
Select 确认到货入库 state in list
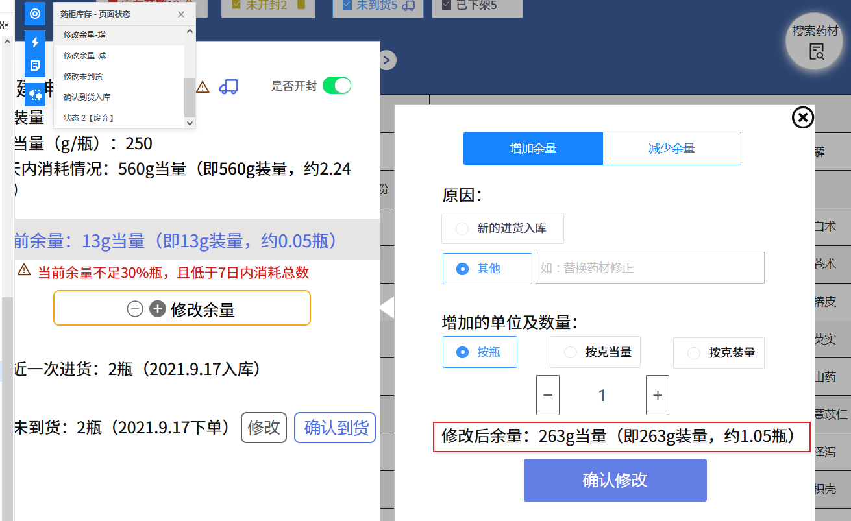pos(119,97)
